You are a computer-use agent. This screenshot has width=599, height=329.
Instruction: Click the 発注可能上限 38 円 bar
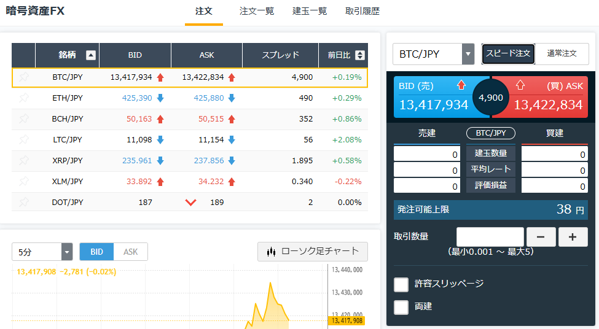pyautogui.click(x=491, y=209)
